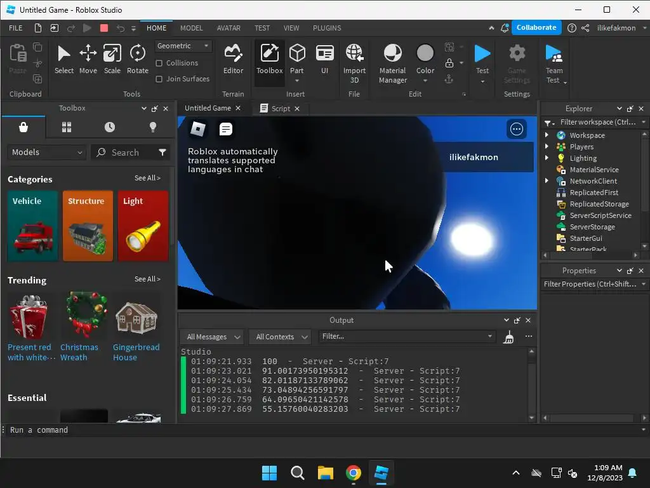Click the Collaborate button
Viewport: 650px width, 488px height.
(536, 27)
